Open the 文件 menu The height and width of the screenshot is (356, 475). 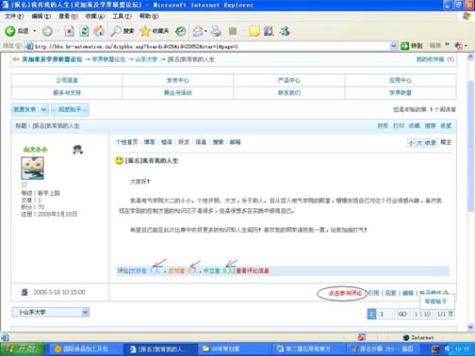pyautogui.click(x=14, y=16)
